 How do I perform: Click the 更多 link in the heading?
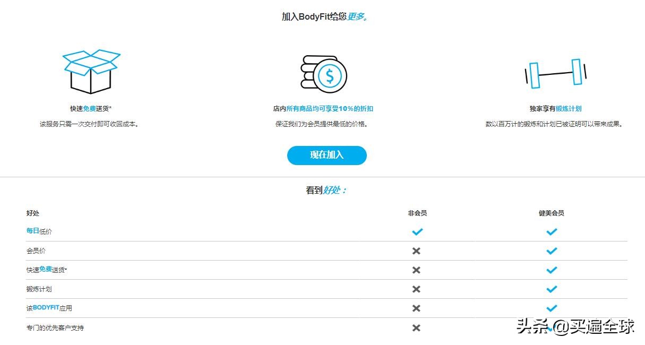[x=356, y=16]
